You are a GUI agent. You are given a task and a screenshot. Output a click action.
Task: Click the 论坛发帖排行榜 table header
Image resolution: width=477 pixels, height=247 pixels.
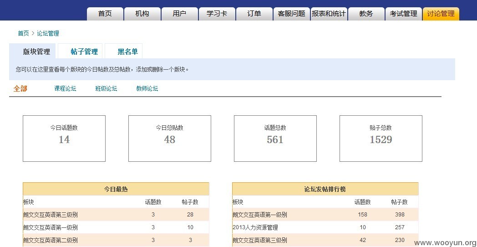click(x=325, y=189)
